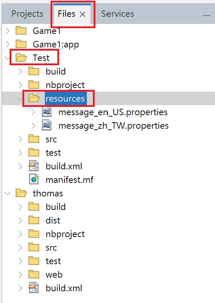Expand the message_en_US.properties node

pos(33,112)
